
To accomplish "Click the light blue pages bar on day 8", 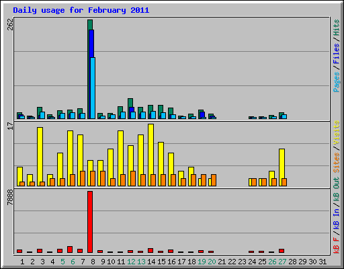I will click(93, 88).
